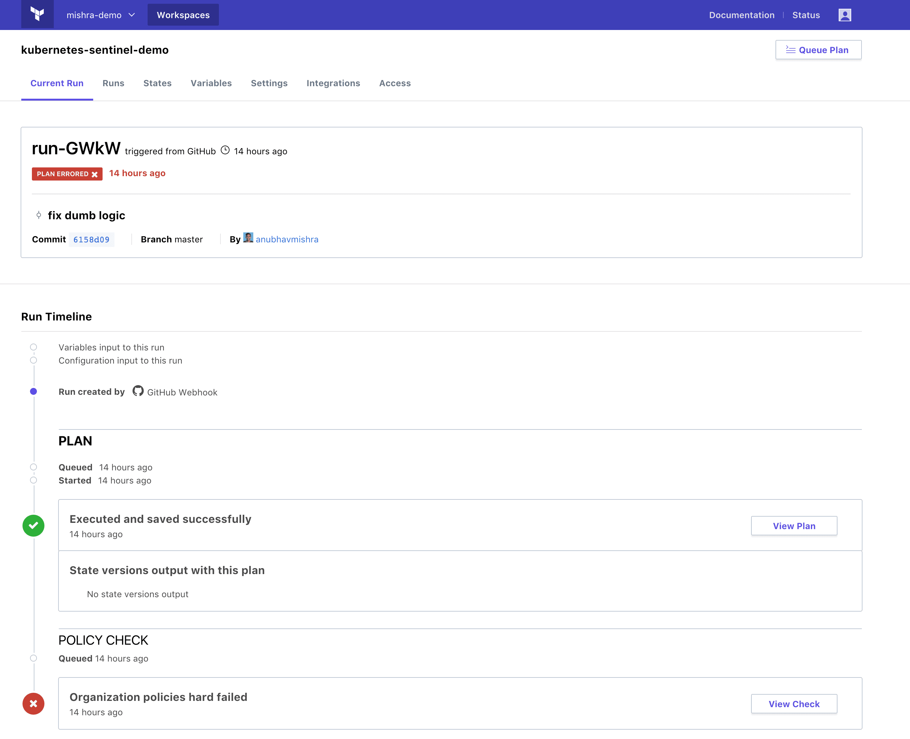910x739 pixels.
Task: Visit the anubhavmishra profile link
Action: click(x=287, y=239)
